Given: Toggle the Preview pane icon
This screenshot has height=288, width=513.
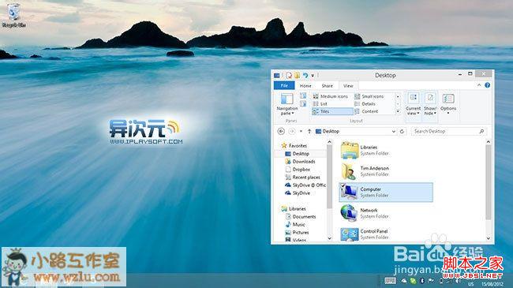Looking at the screenshot, I should pos(303,95).
